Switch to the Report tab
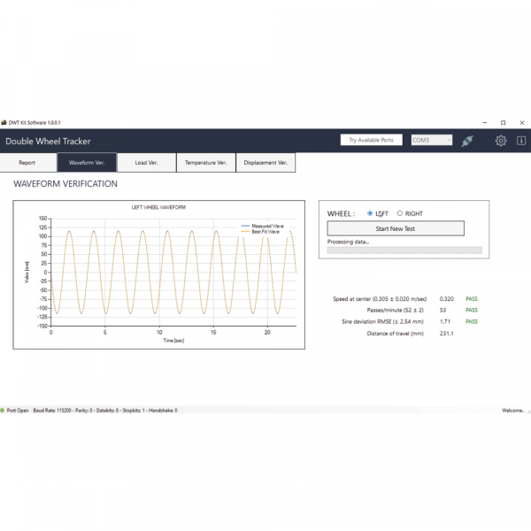 click(x=27, y=163)
